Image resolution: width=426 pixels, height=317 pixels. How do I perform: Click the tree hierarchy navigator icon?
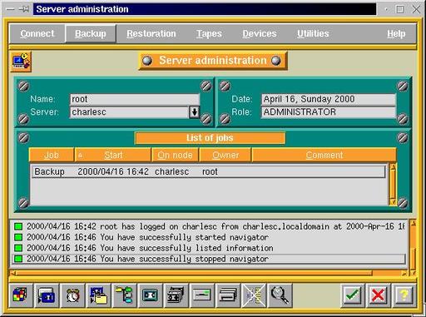point(124,295)
